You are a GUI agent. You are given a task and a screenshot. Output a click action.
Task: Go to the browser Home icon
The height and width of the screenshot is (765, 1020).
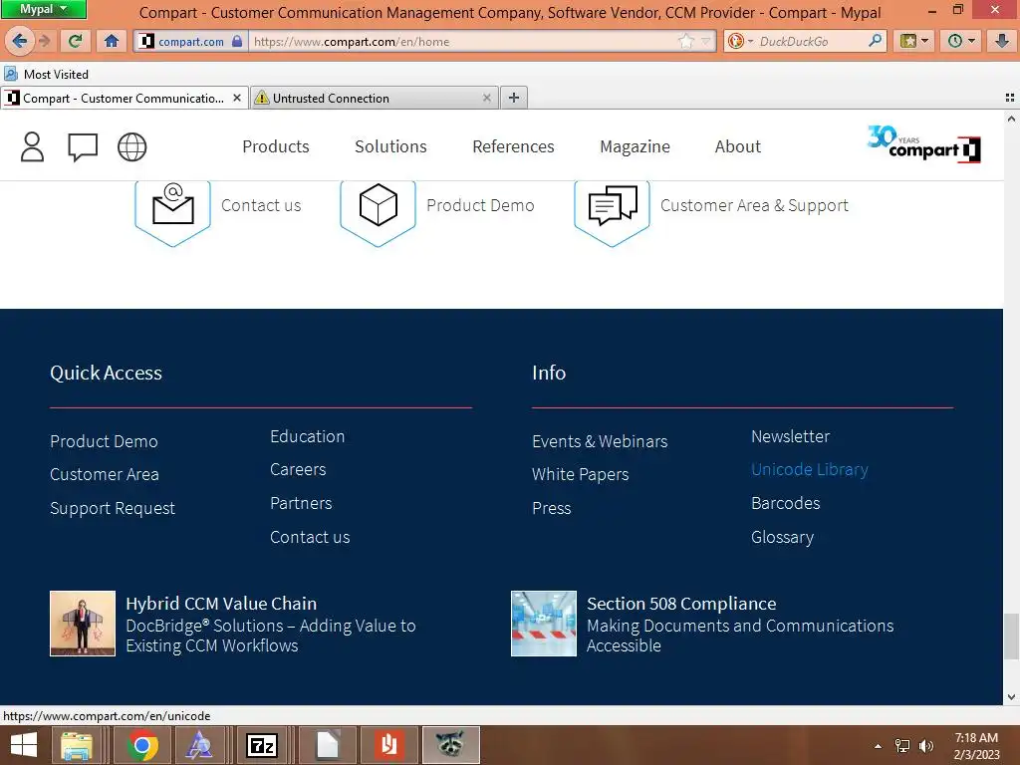[x=112, y=41]
